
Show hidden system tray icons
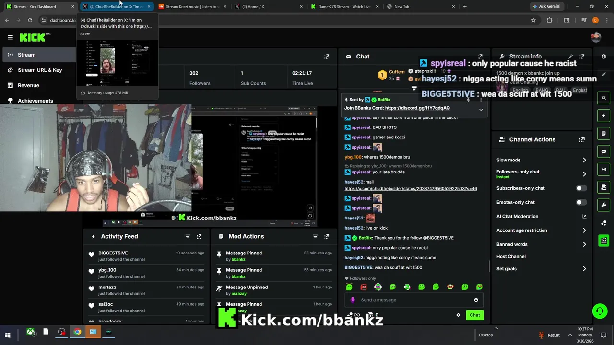point(569,335)
